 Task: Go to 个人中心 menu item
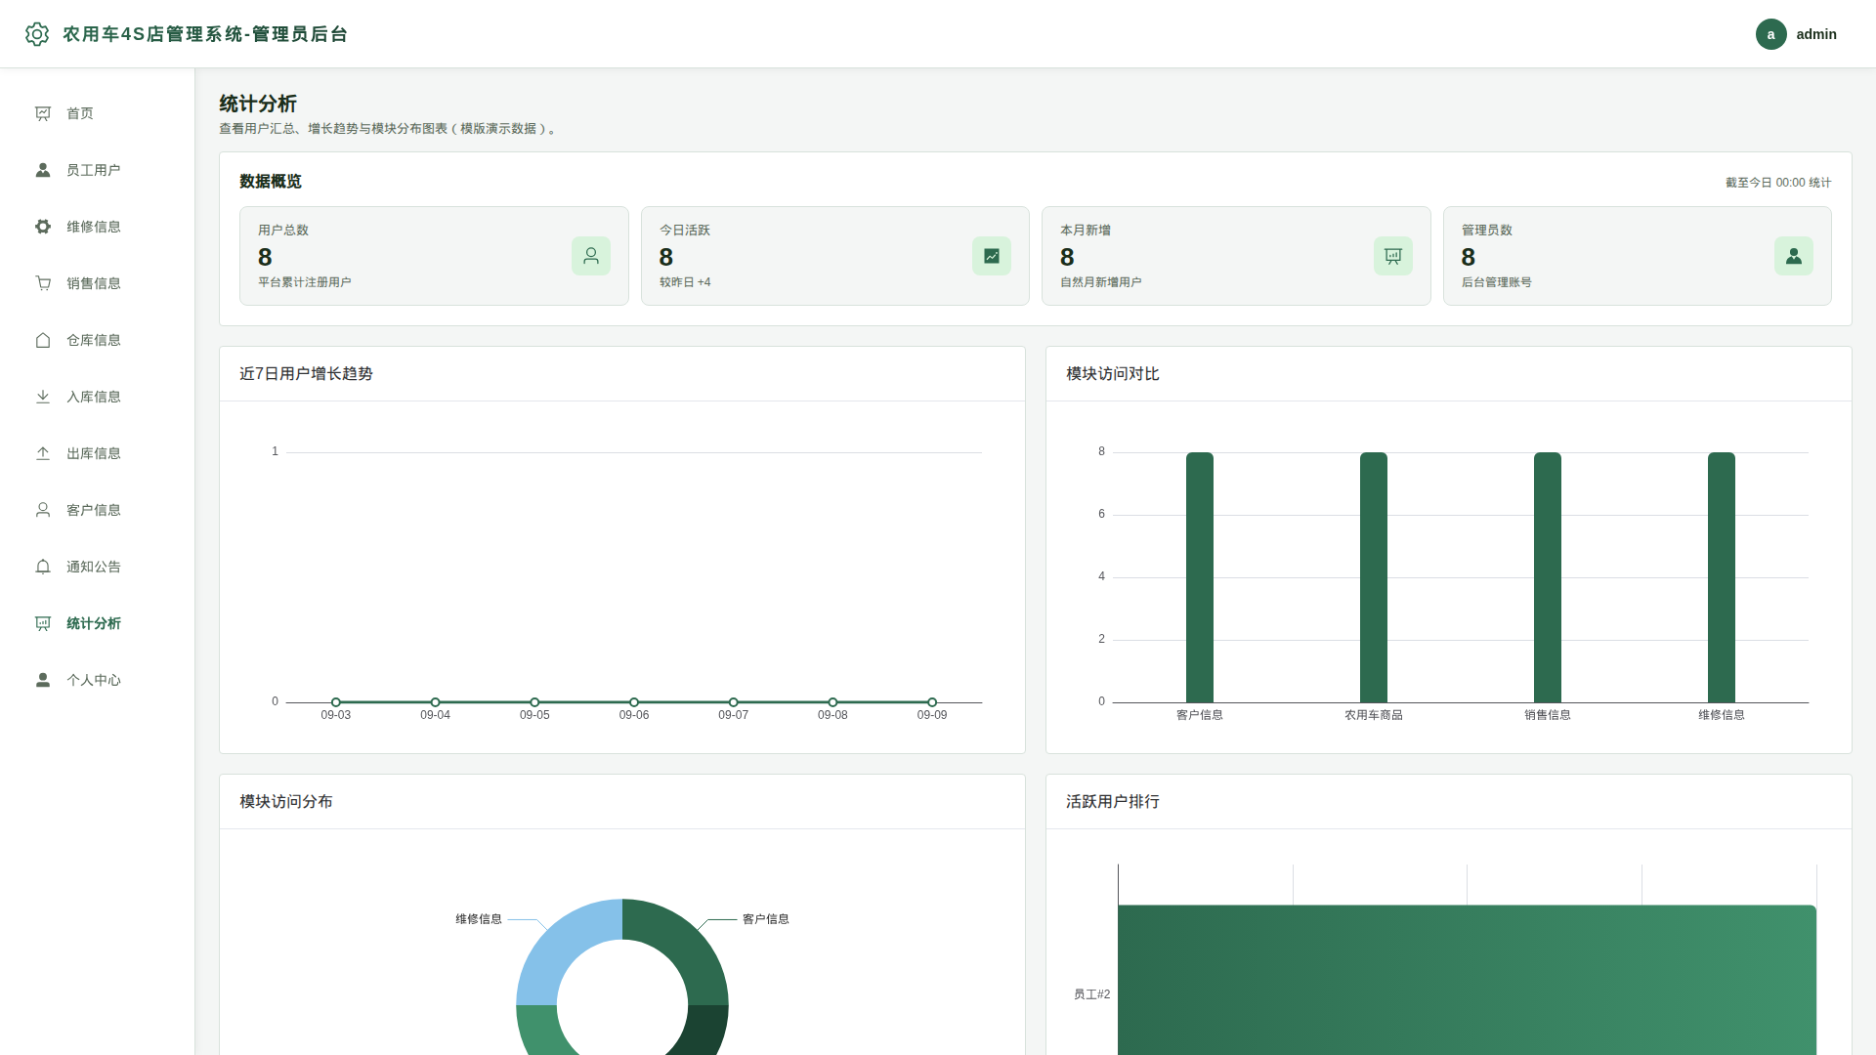pos(97,680)
